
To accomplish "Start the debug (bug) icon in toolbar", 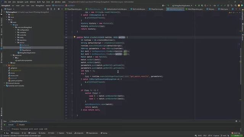I will (x=199, y=5).
